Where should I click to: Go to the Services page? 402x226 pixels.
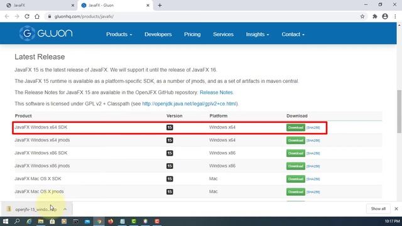pos(223,35)
